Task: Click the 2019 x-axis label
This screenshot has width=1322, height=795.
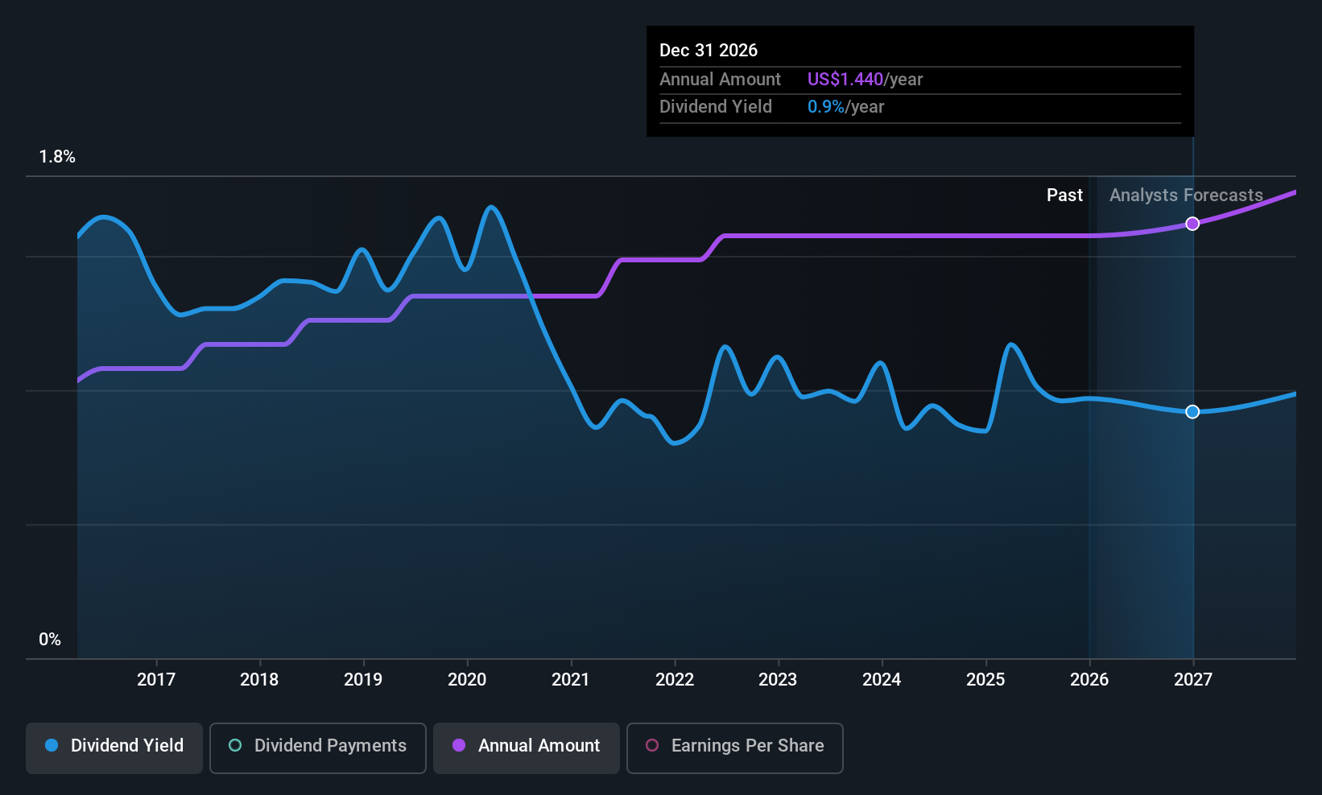Action: click(363, 680)
